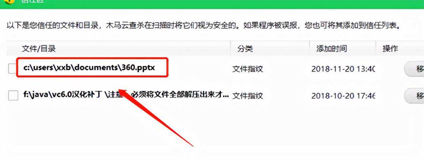Tick the checkbox for f:\java\vc6.0 entry

(13, 95)
